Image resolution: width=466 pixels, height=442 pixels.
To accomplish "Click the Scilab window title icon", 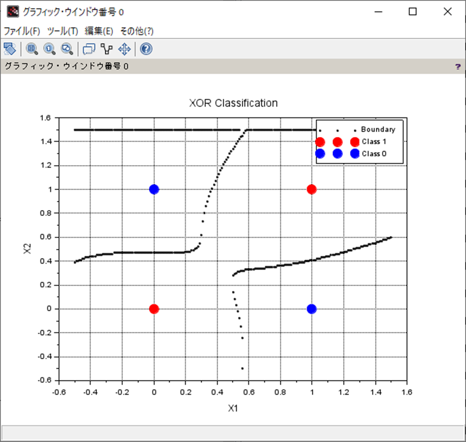I will [x=13, y=12].
